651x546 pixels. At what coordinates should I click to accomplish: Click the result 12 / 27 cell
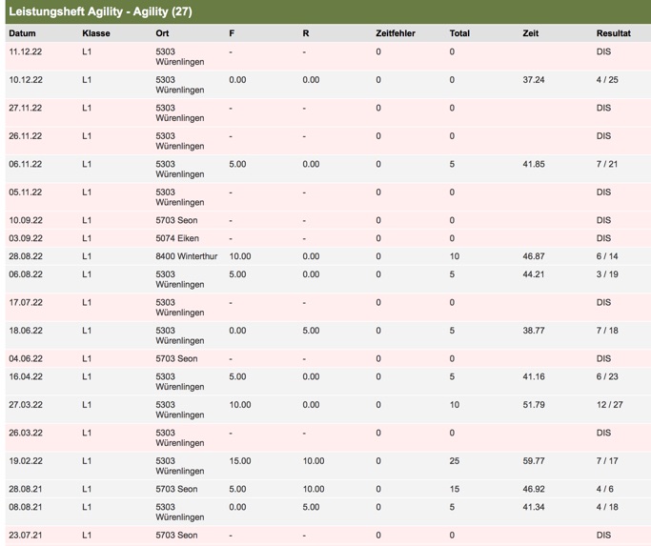tap(609, 405)
